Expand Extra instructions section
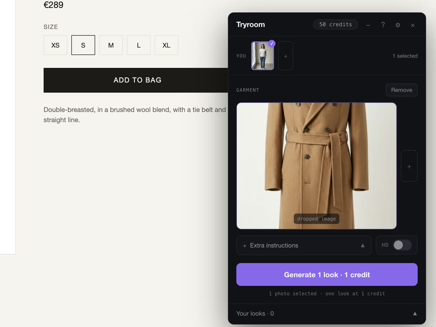 (x=304, y=245)
